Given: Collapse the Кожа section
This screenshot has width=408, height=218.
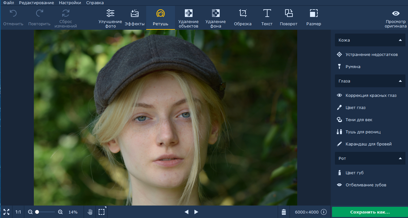Looking at the screenshot, I should [400, 40].
